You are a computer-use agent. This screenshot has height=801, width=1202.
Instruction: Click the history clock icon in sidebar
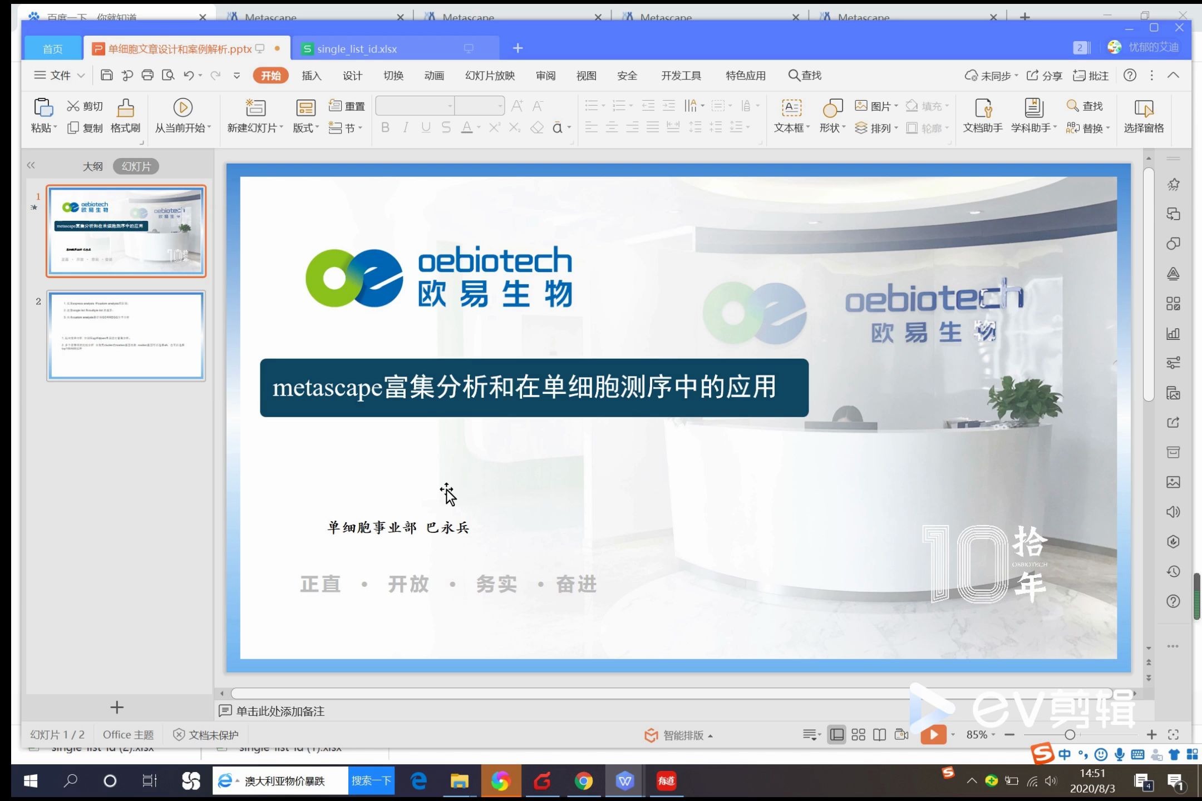1173,571
